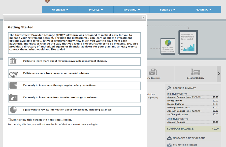The height and width of the screenshot is (147, 226).
Task: Click the Messages & Notifications envelope icon
Action: pyautogui.click(x=169, y=138)
